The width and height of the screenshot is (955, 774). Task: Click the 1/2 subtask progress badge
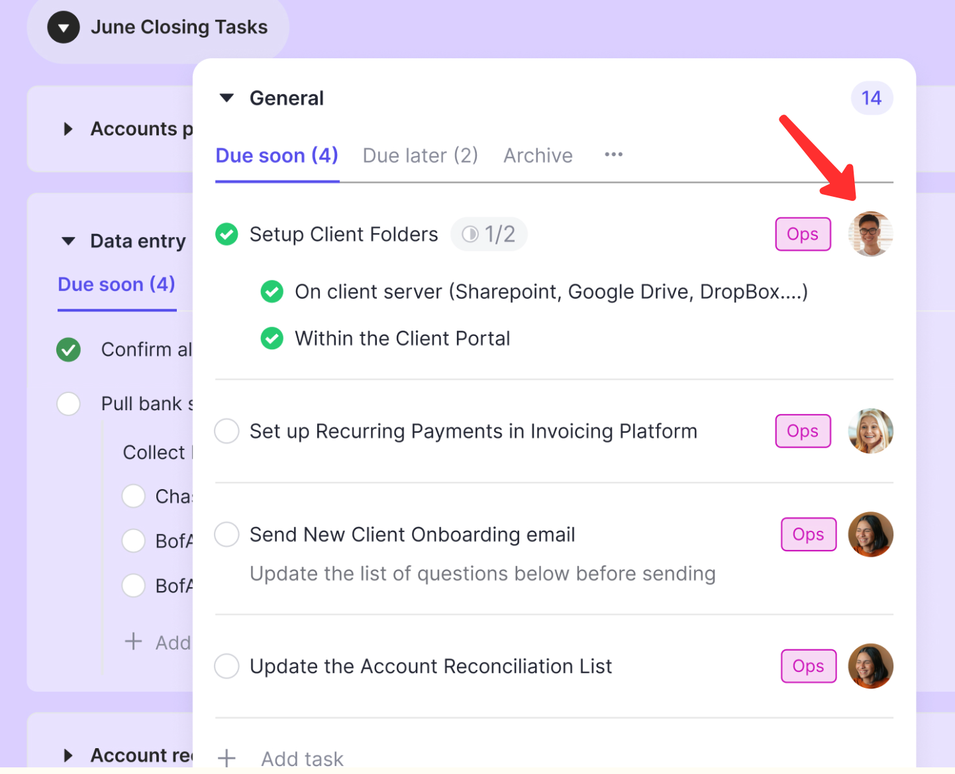[489, 234]
